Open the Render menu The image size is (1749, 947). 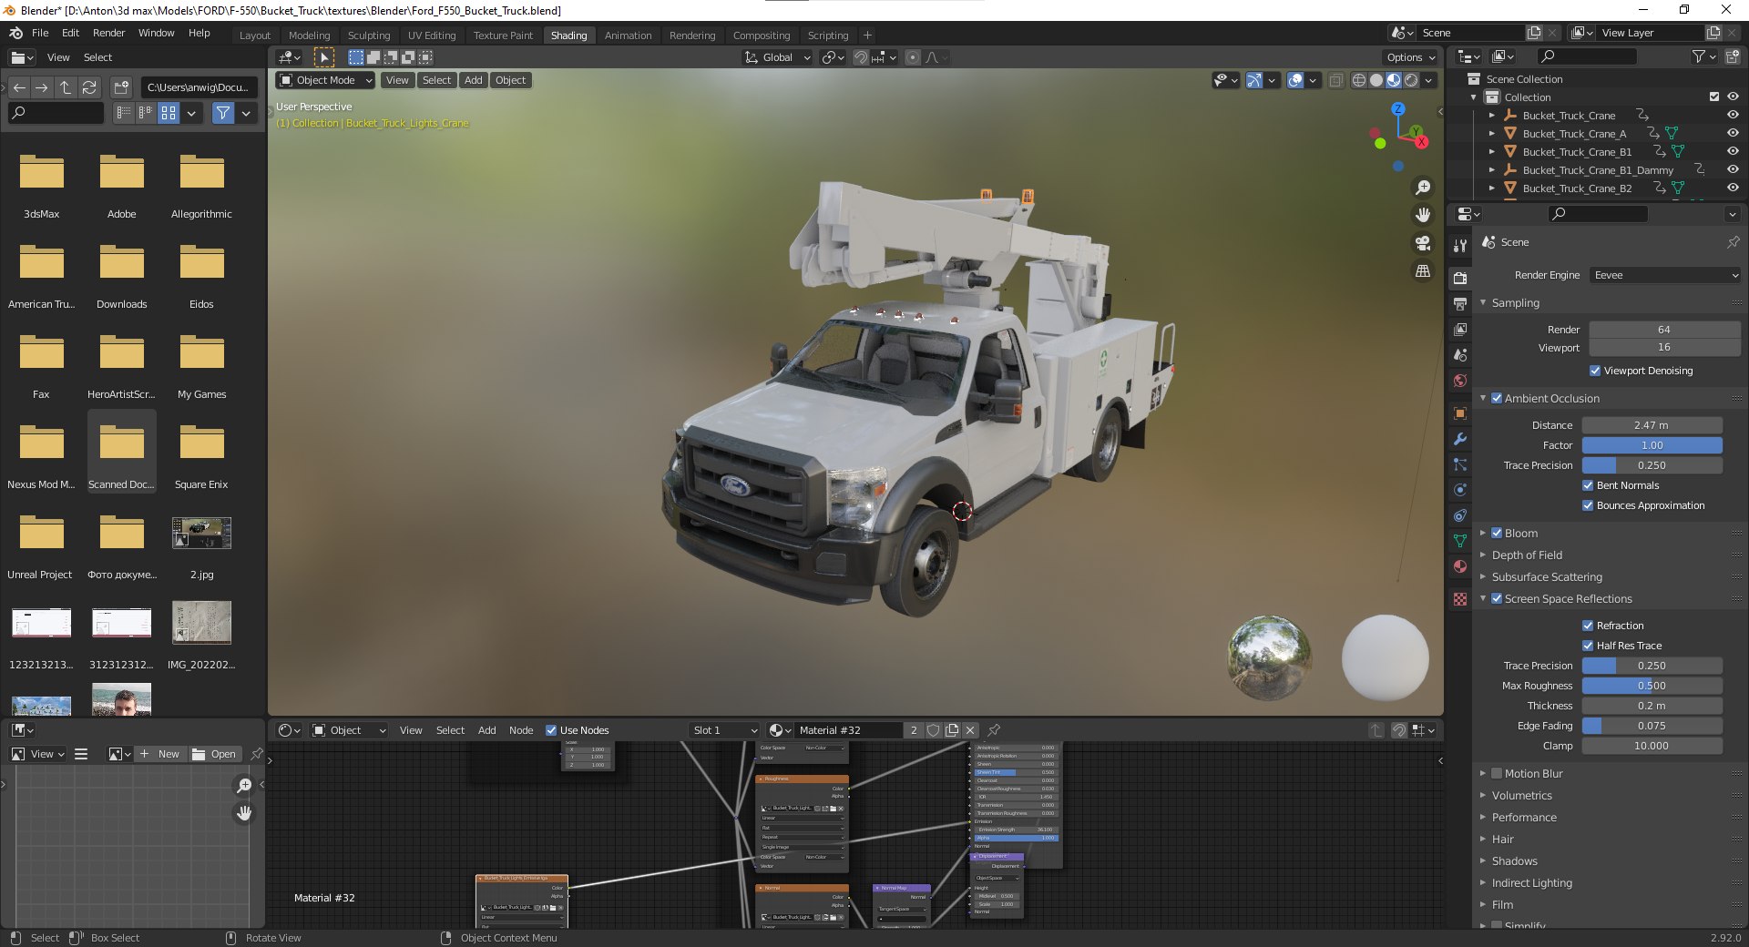coord(108,33)
